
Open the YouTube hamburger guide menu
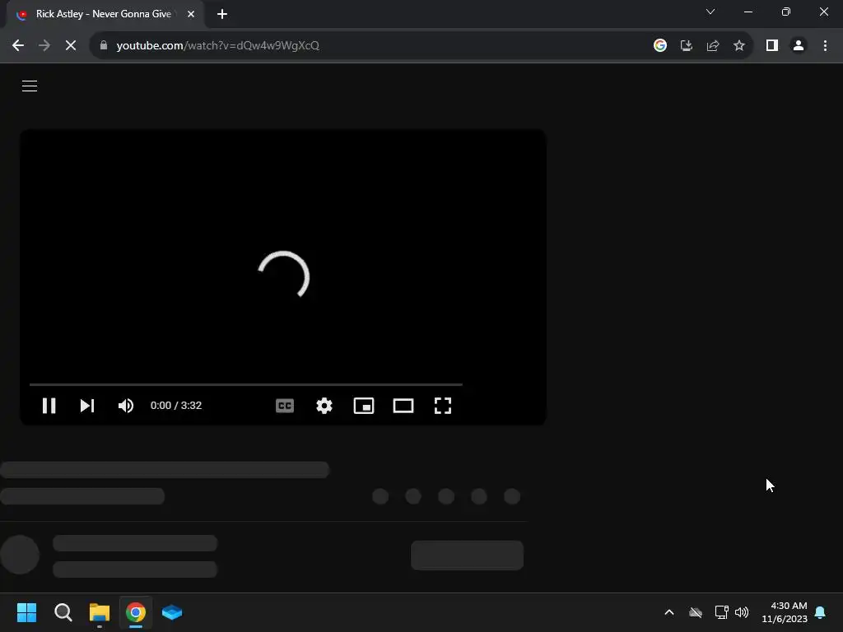(x=30, y=86)
